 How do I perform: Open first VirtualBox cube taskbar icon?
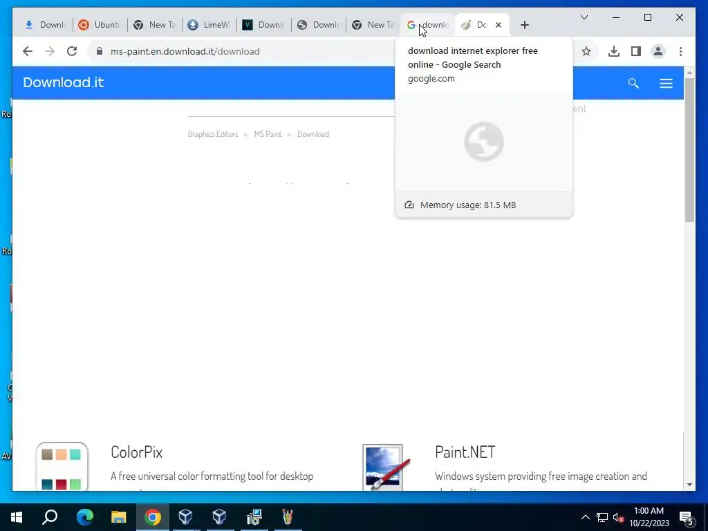click(x=185, y=516)
